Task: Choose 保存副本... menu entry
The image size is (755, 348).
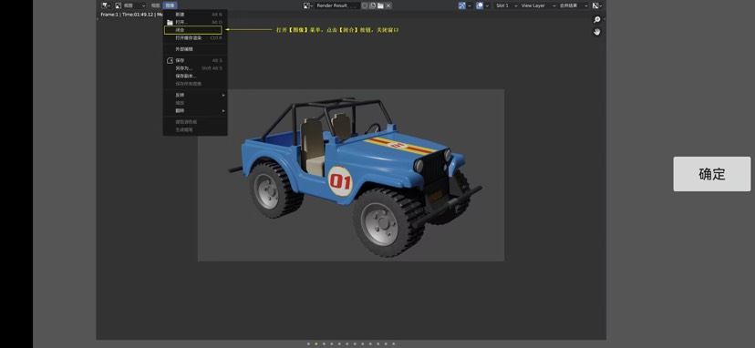Action: click(195, 76)
